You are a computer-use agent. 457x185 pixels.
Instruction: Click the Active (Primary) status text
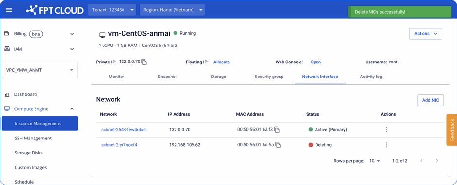coord(331,130)
